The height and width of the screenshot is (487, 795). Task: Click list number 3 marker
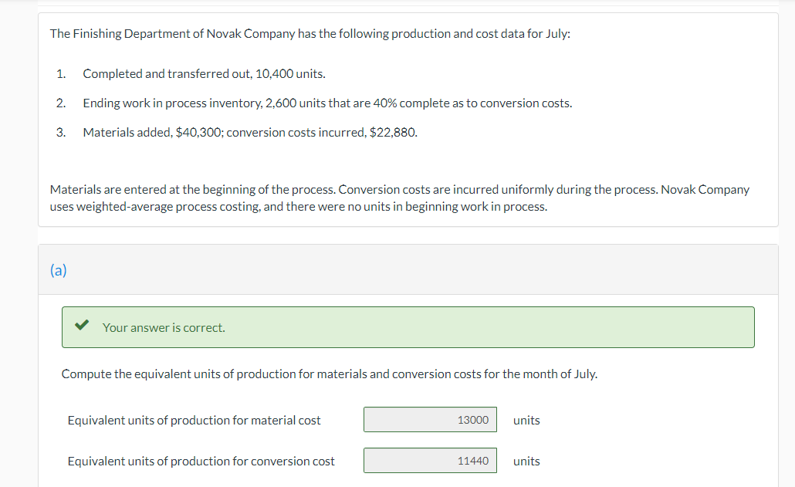coord(60,132)
